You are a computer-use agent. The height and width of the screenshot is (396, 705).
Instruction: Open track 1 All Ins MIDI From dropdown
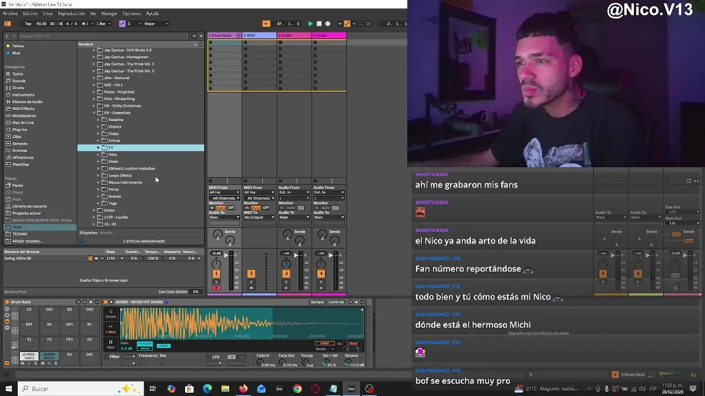click(224, 193)
